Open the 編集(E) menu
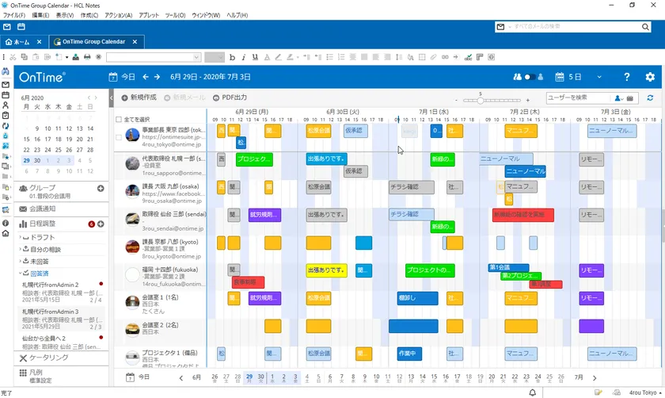The width and height of the screenshot is (665, 398). [x=40, y=15]
